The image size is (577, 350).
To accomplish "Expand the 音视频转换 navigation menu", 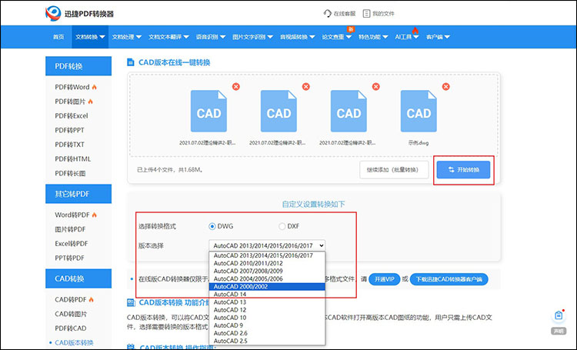I will click(297, 37).
